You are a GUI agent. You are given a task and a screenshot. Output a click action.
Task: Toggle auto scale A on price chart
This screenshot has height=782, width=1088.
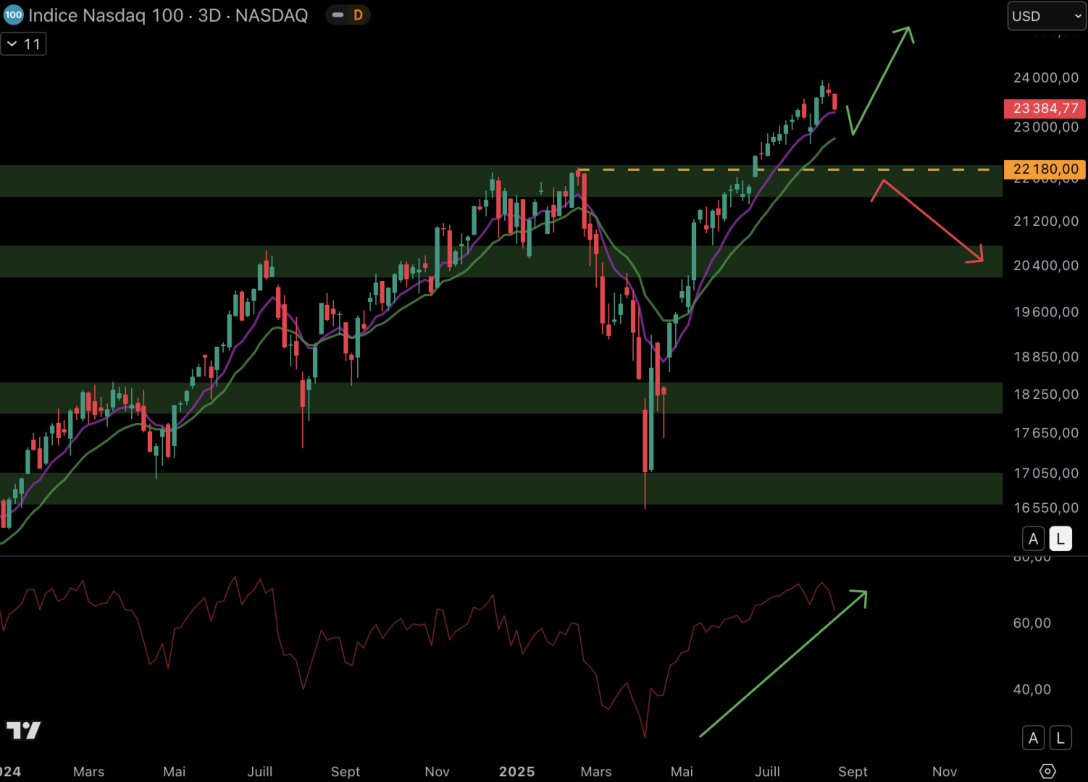click(x=1034, y=539)
